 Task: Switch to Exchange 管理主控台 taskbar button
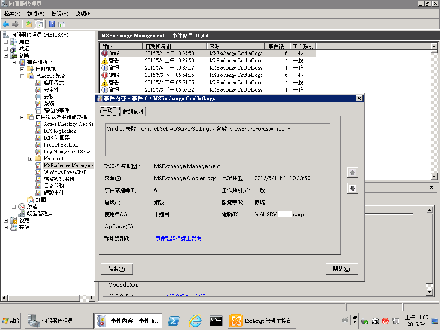pos(262,321)
